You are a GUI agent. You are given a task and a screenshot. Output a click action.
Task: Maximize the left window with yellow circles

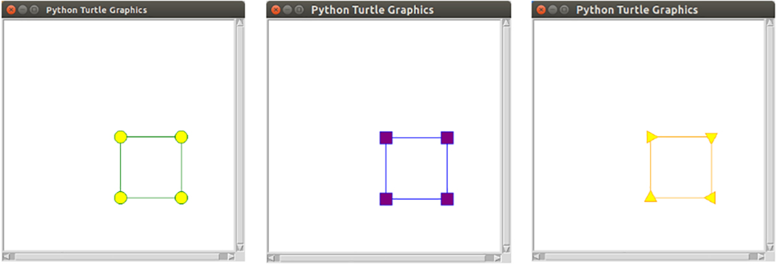pyautogui.click(x=34, y=10)
